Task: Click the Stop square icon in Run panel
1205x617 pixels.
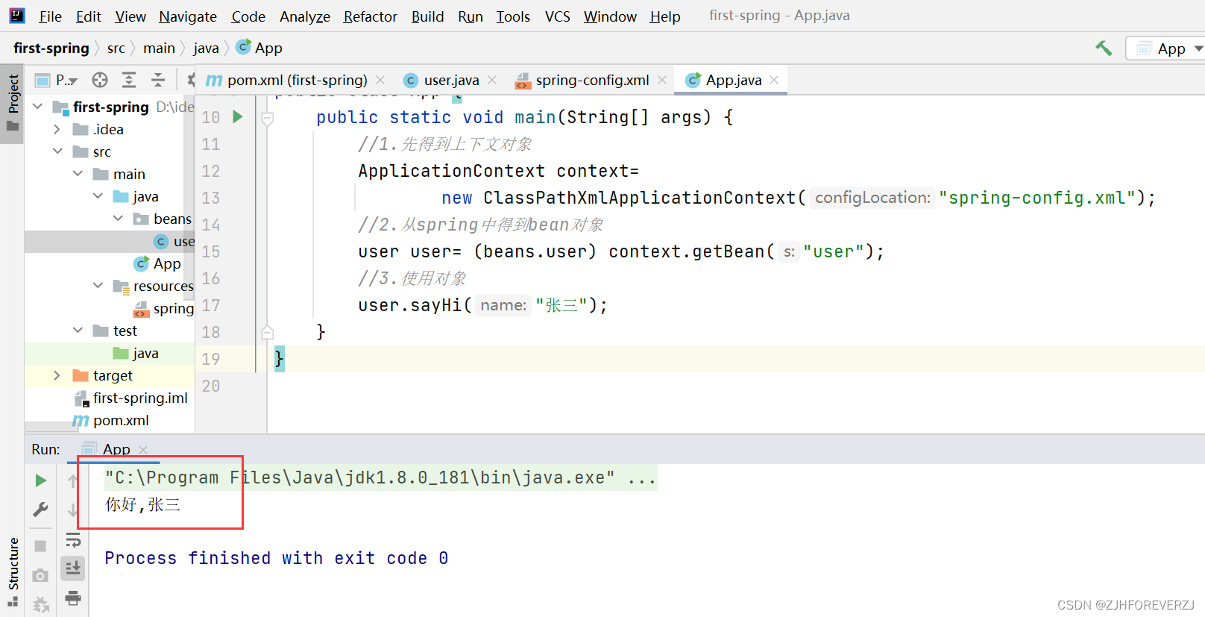Action: tap(41, 546)
